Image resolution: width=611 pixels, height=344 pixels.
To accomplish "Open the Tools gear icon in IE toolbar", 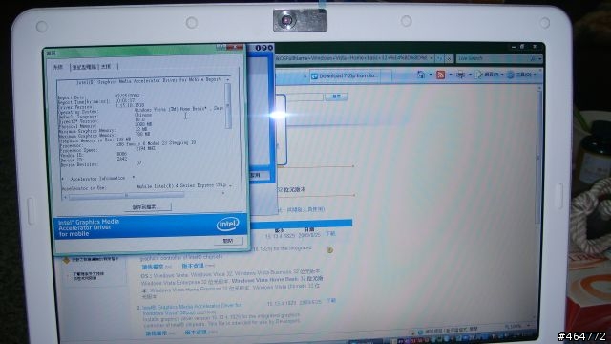I will pyautogui.click(x=510, y=75).
